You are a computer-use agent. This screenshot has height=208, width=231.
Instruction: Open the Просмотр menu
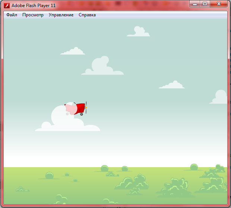point(33,15)
